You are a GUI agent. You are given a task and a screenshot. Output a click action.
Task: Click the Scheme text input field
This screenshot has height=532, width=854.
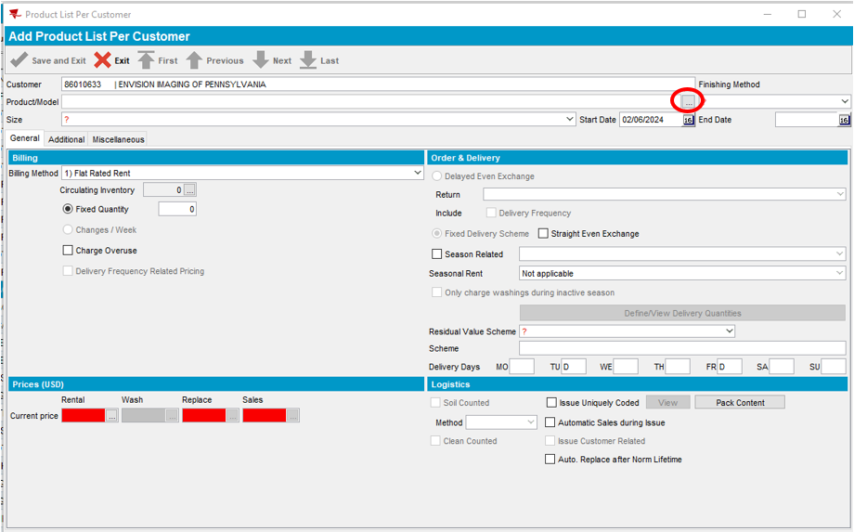click(x=681, y=349)
